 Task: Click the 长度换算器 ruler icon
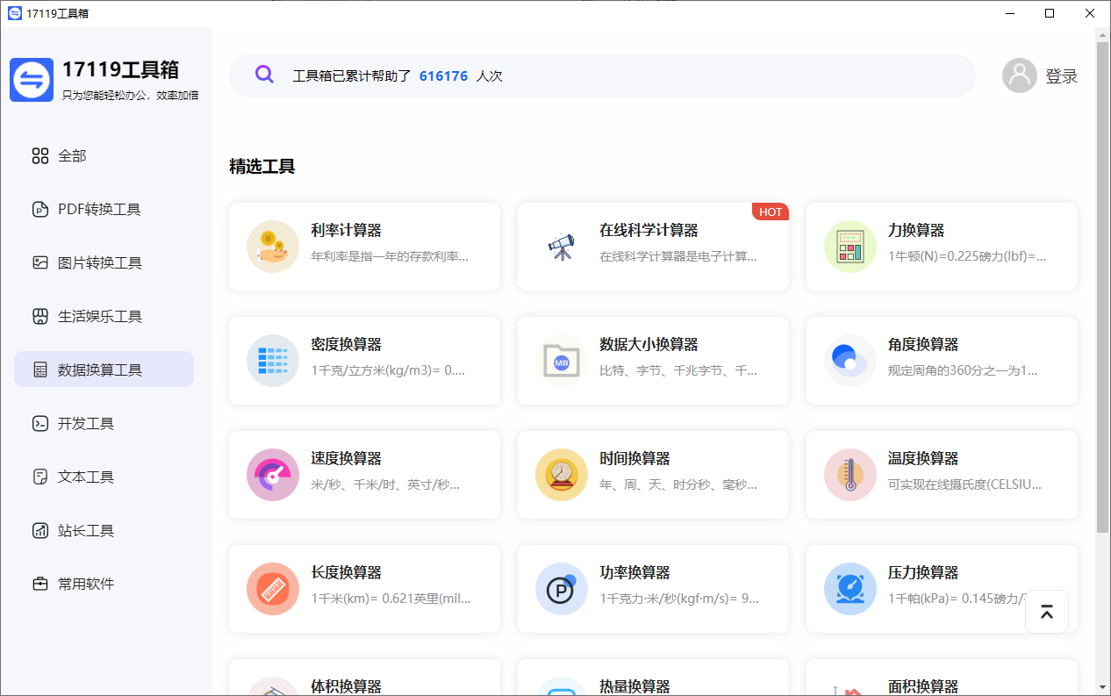(x=273, y=589)
